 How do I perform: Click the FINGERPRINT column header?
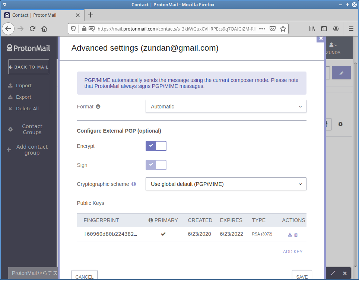click(x=101, y=220)
